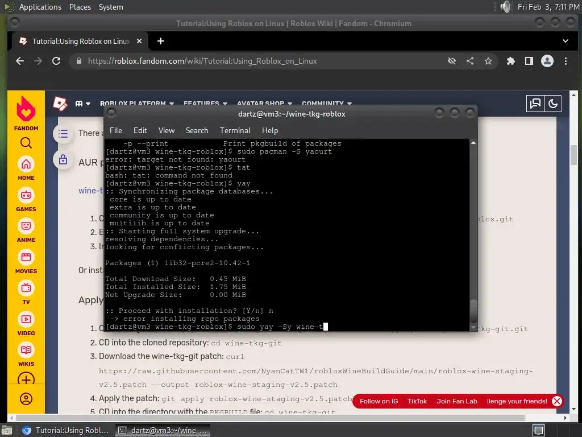Click the Roblox Wiki logo
Screen dimensions: 582x437
click(60, 104)
